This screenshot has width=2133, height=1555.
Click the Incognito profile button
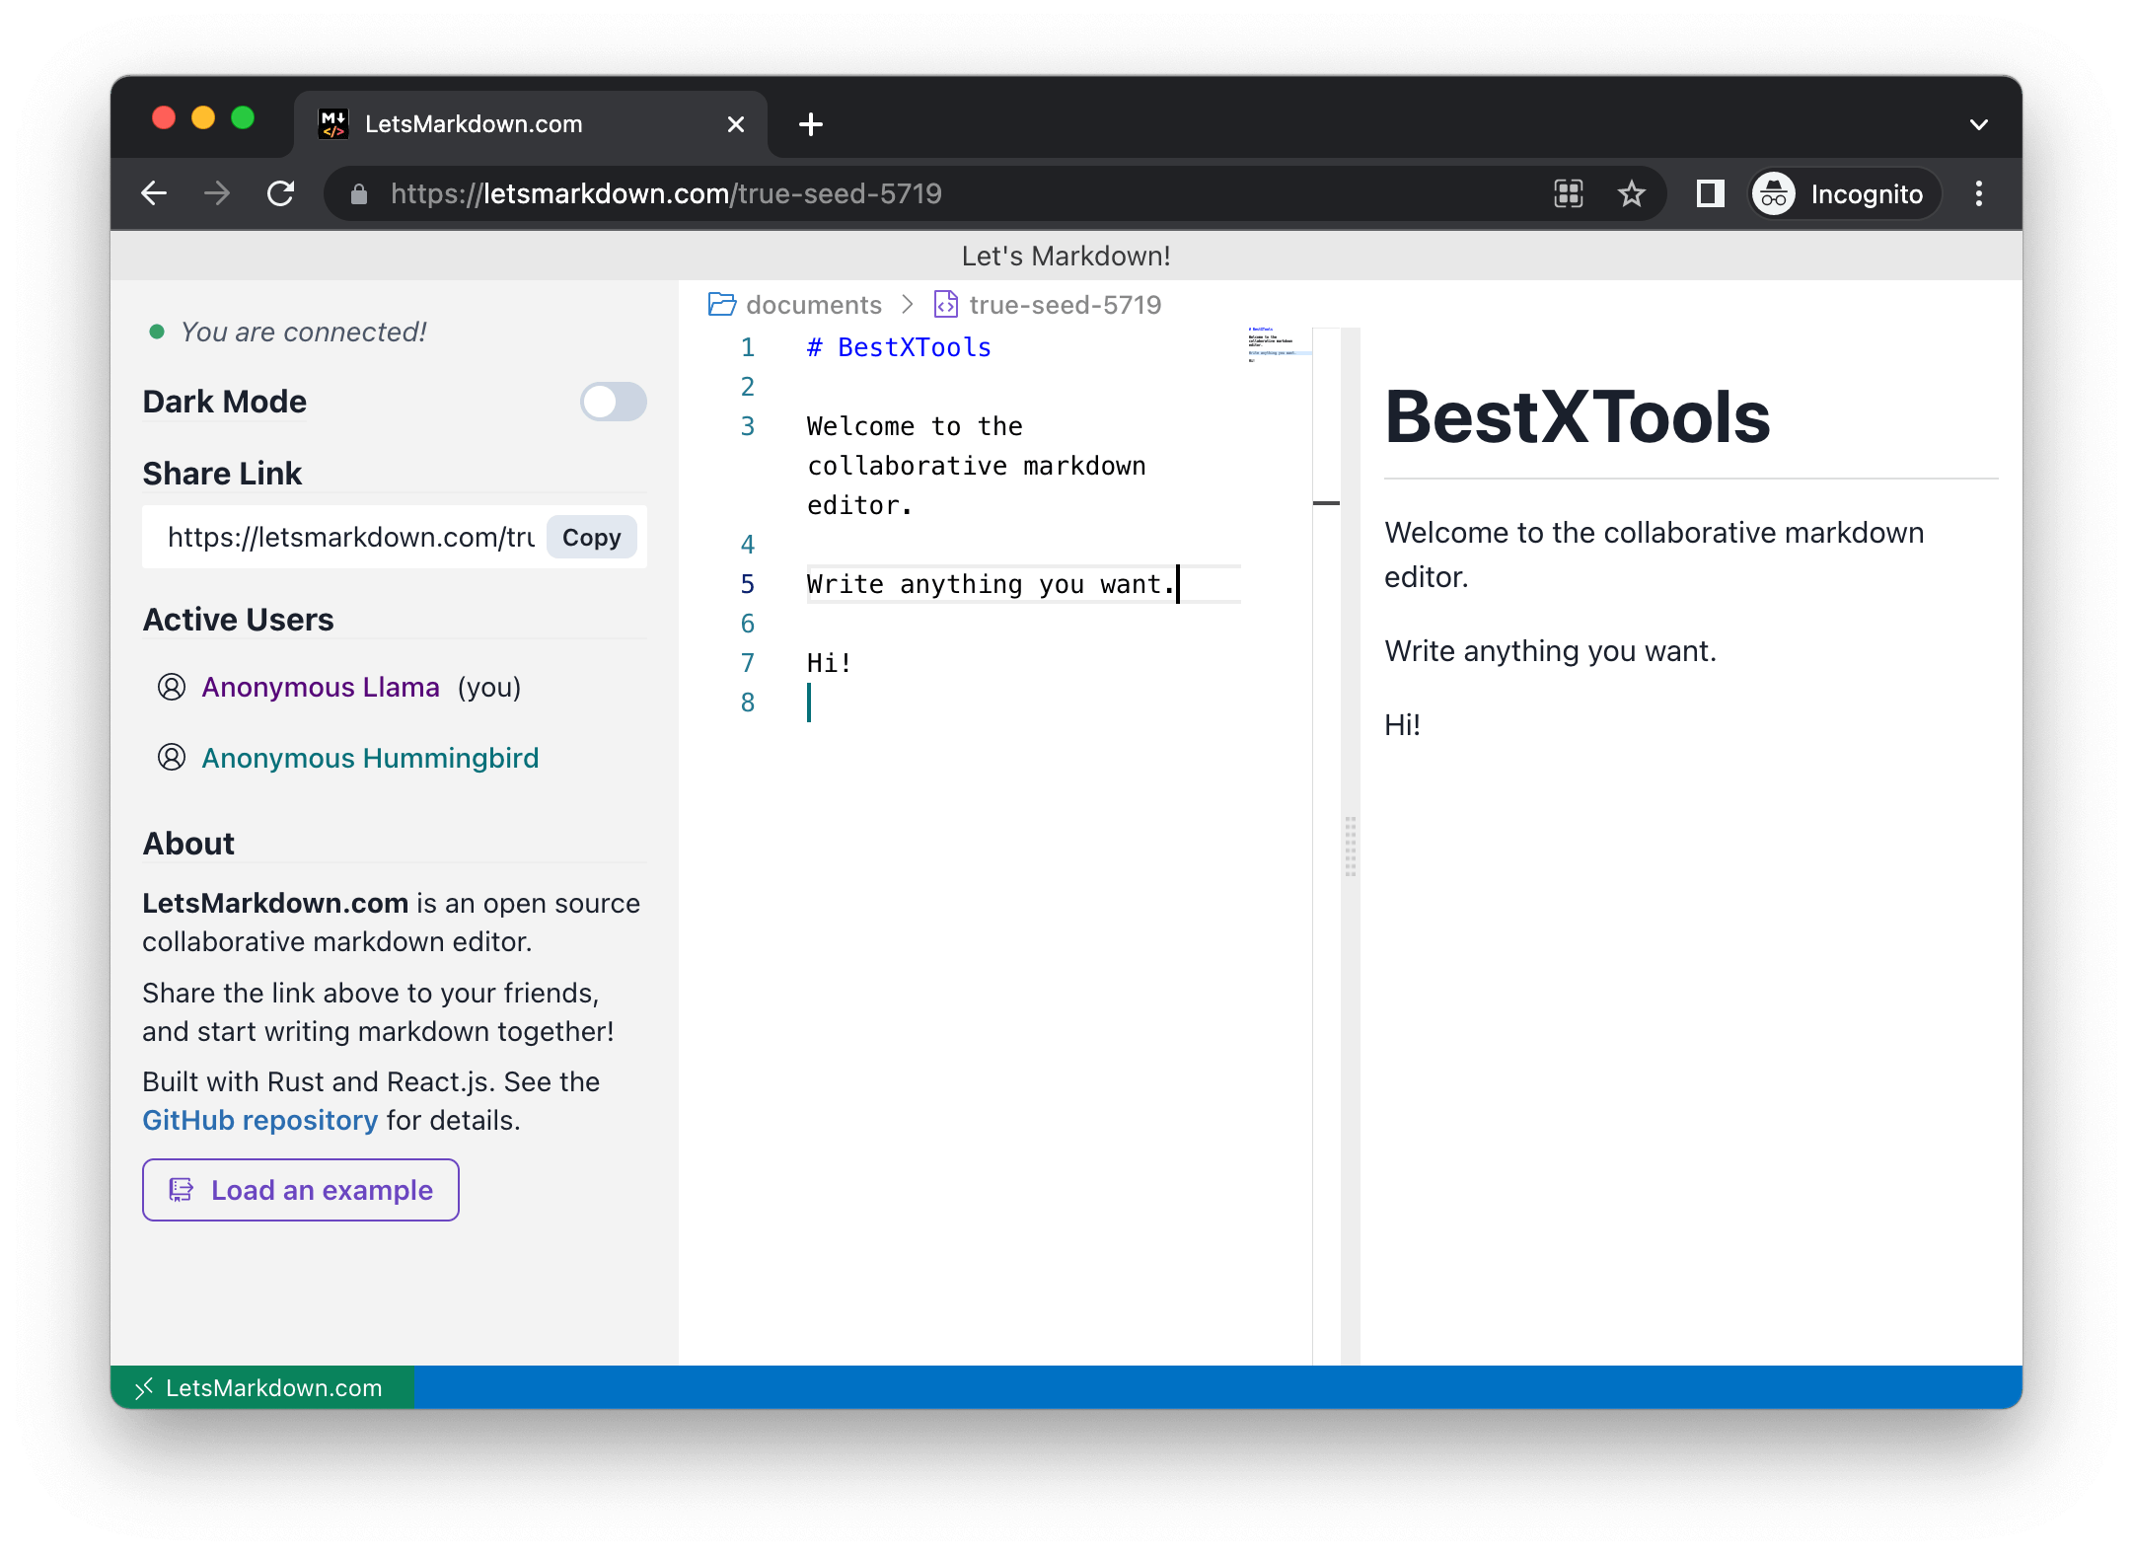coord(1844,193)
